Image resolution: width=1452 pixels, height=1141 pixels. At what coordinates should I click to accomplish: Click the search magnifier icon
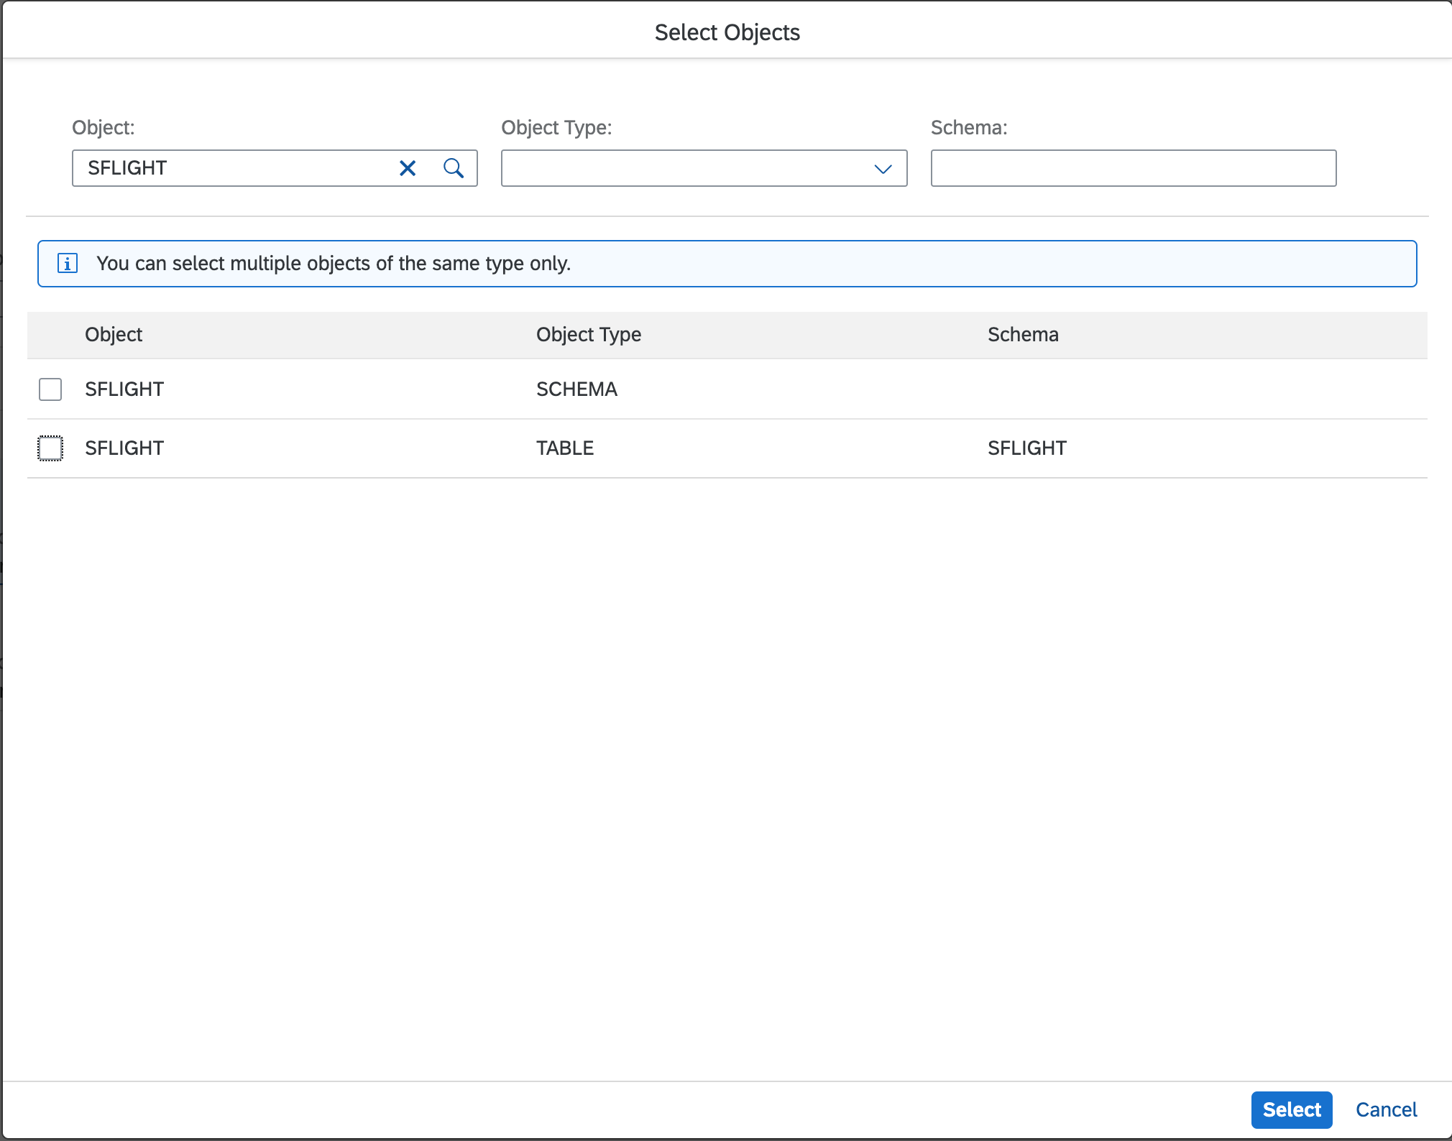pos(454,168)
